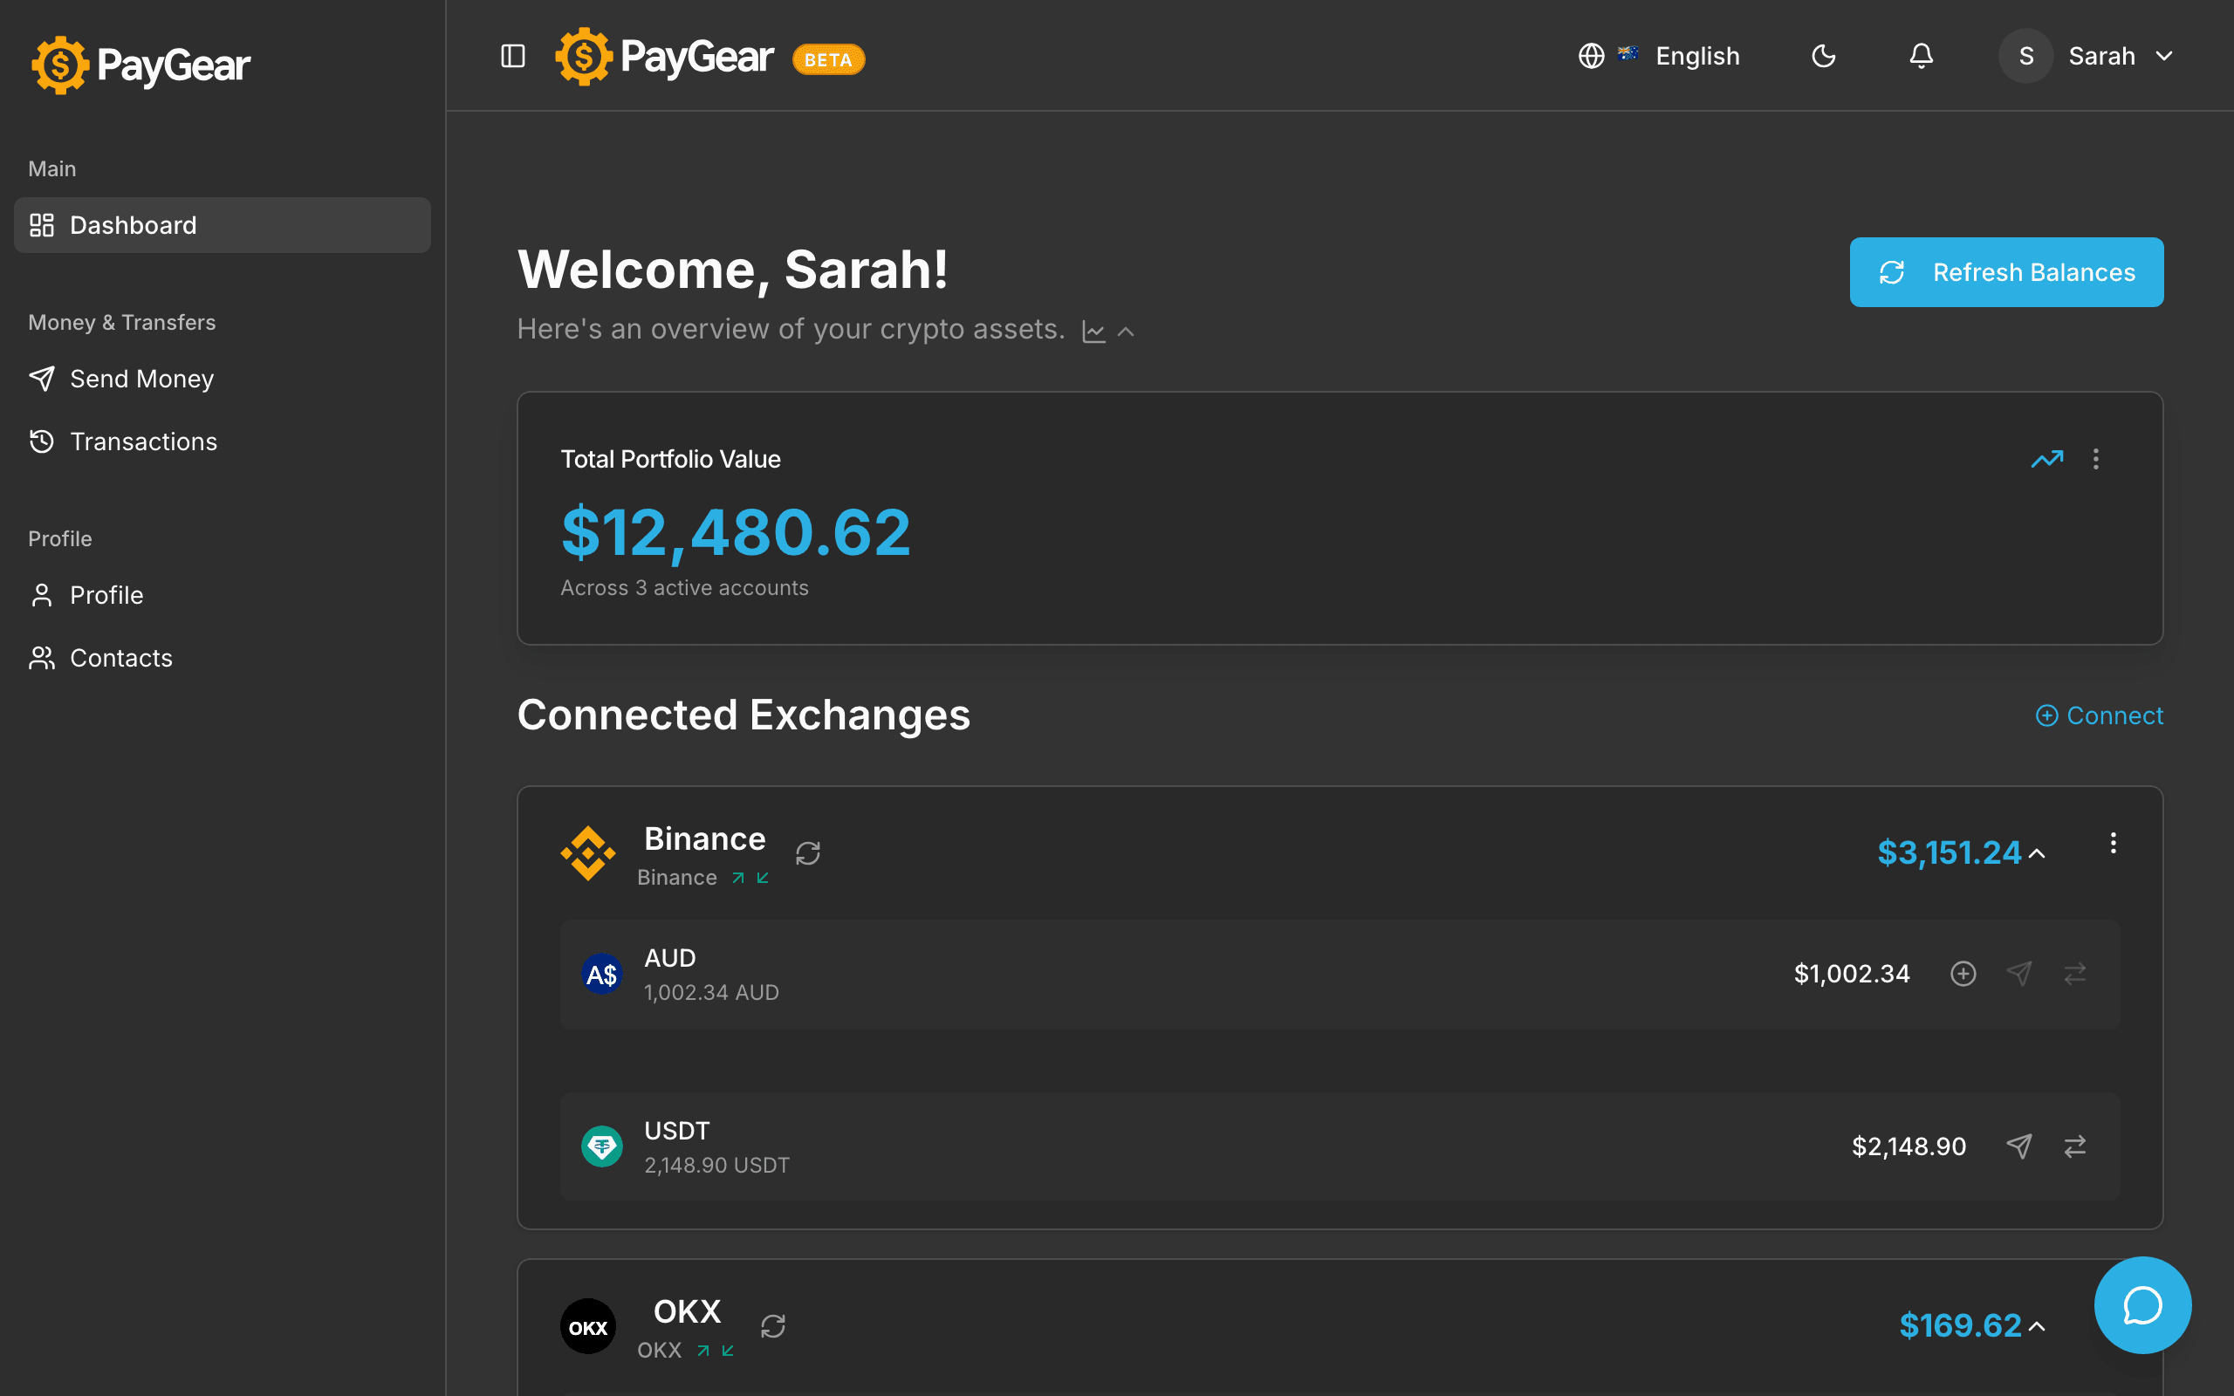Screen dimensions: 2234x1396
Task: Open Sarah user menu dropdown
Action: 2088,57
